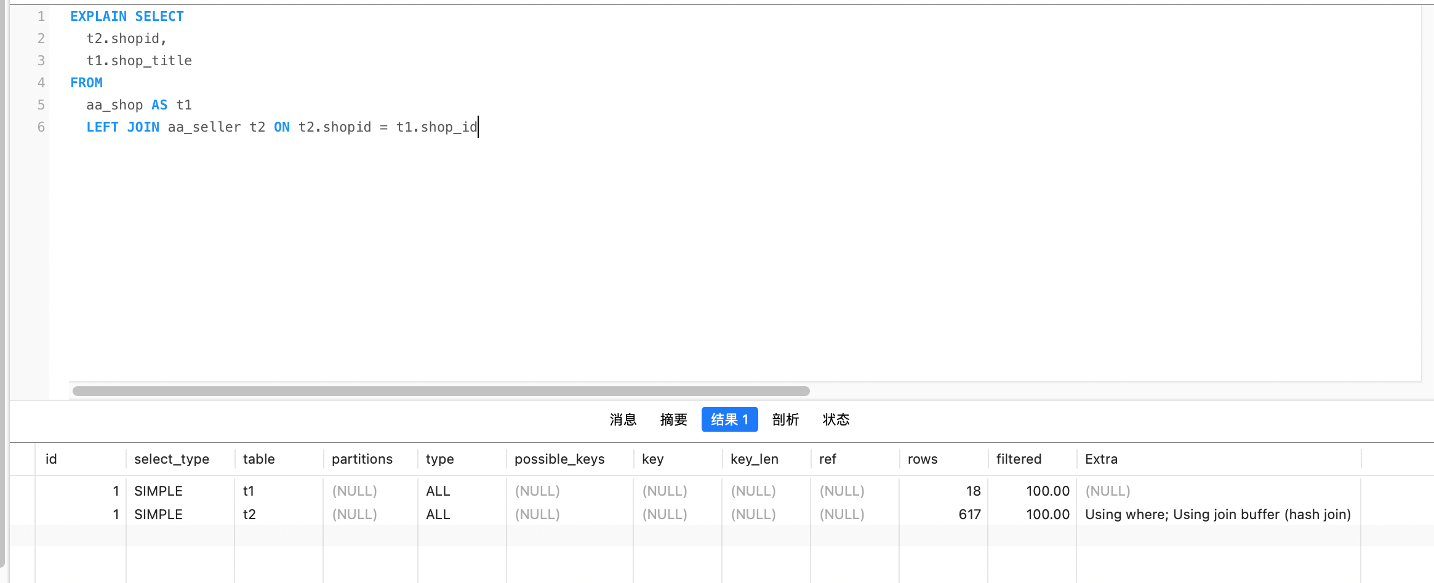Viewport: 1434px width, 583px height.
Task: Place cursor on t1.shop_title in line 3
Action: coord(139,60)
